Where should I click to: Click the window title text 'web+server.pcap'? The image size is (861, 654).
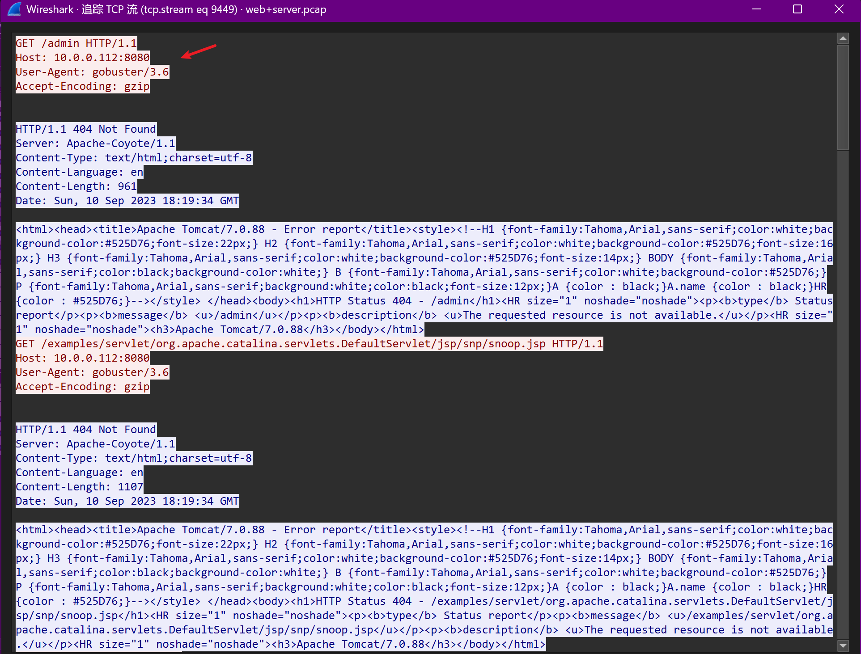point(286,9)
